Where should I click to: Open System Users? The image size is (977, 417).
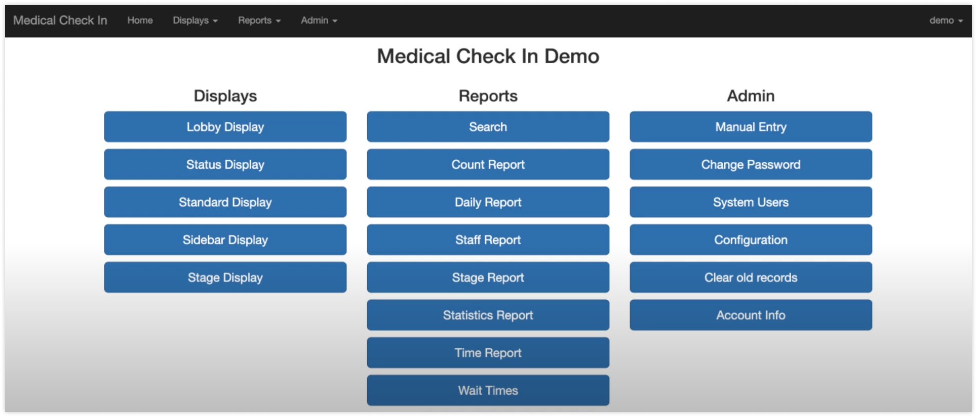click(x=751, y=202)
